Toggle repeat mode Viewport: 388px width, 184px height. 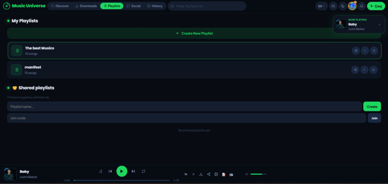pos(143,171)
